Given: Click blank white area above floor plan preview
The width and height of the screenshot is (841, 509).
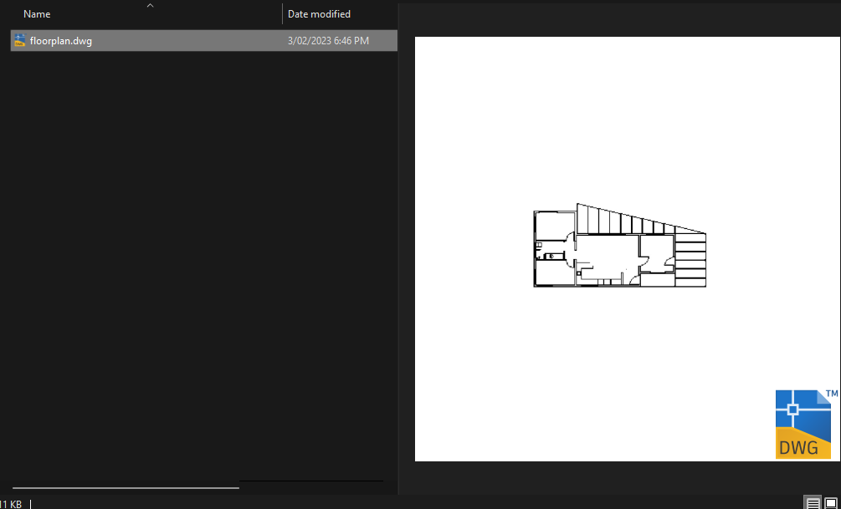Looking at the screenshot, I should [627, 118].
